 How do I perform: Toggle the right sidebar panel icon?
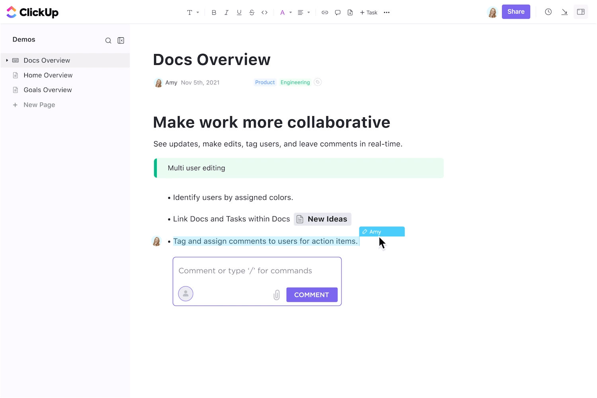click(x=580, y=12)
